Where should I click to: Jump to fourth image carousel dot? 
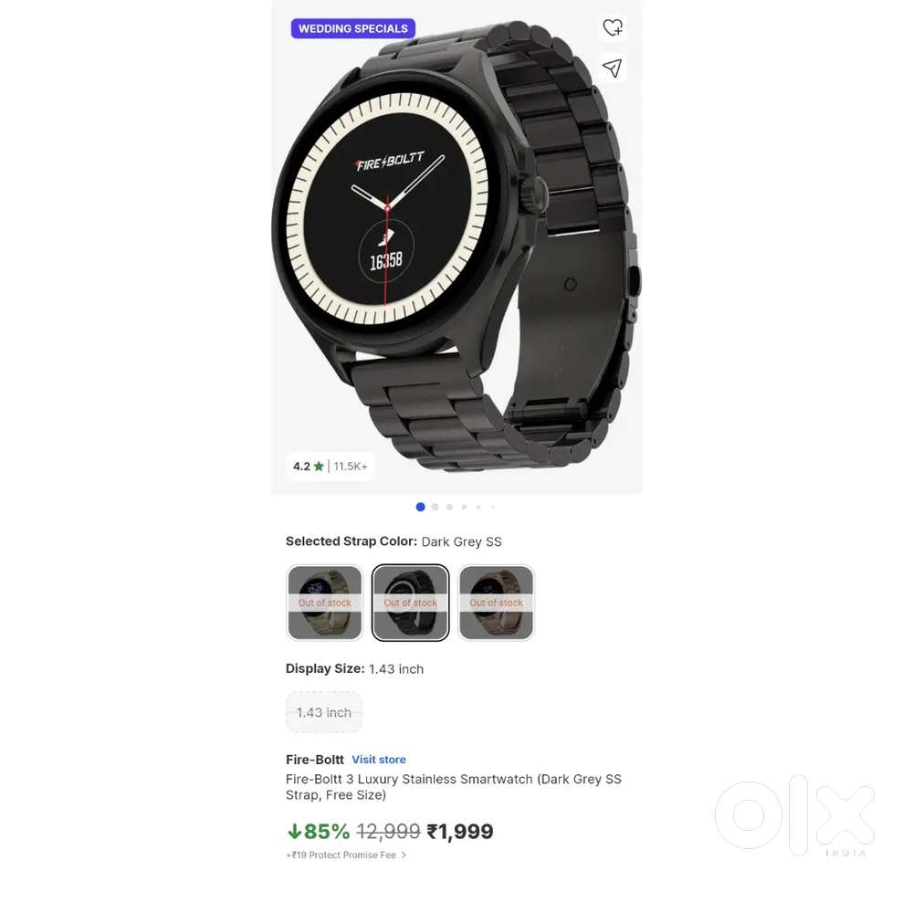[x=464, y=507]
